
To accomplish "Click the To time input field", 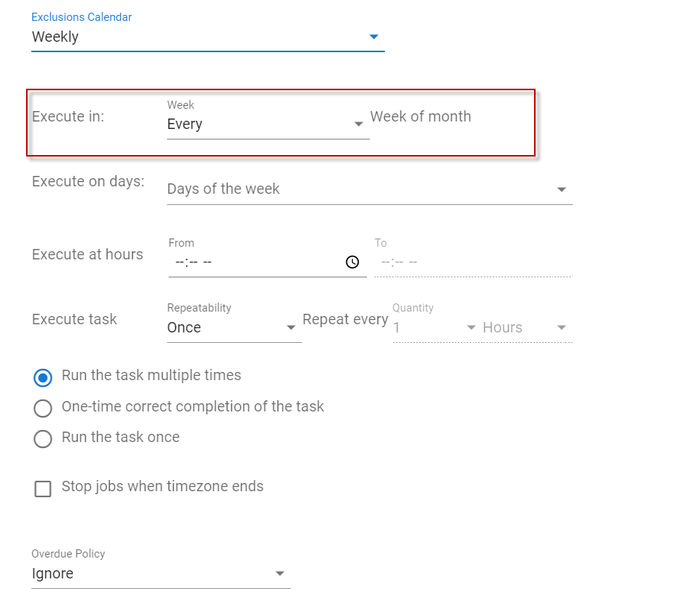I will pos(474,262).
